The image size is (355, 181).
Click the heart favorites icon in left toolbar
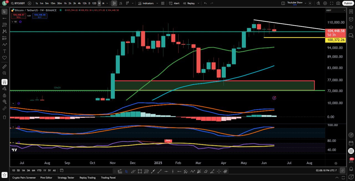4,58
